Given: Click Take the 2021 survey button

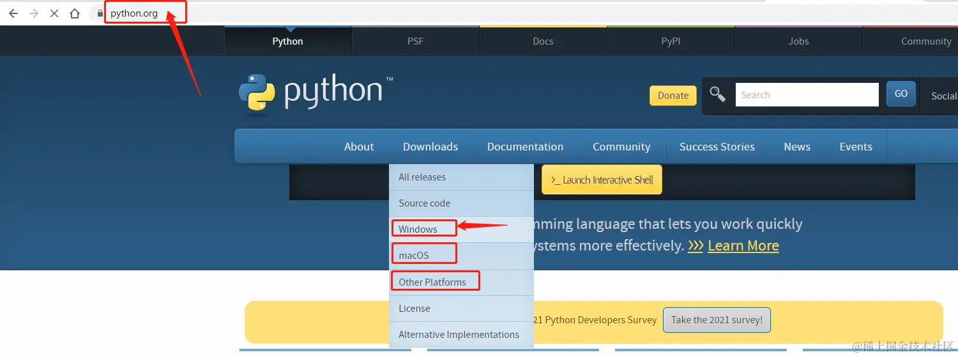Looking at the screenshot, I should (717, 320).
